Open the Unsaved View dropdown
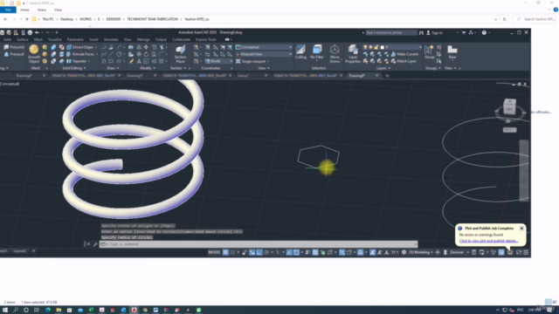The height and width of the screenshot is (314, 559). [264, 54]
